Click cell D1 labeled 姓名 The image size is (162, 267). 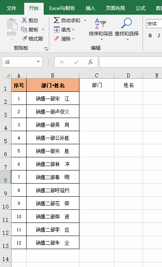pos(129,85)
